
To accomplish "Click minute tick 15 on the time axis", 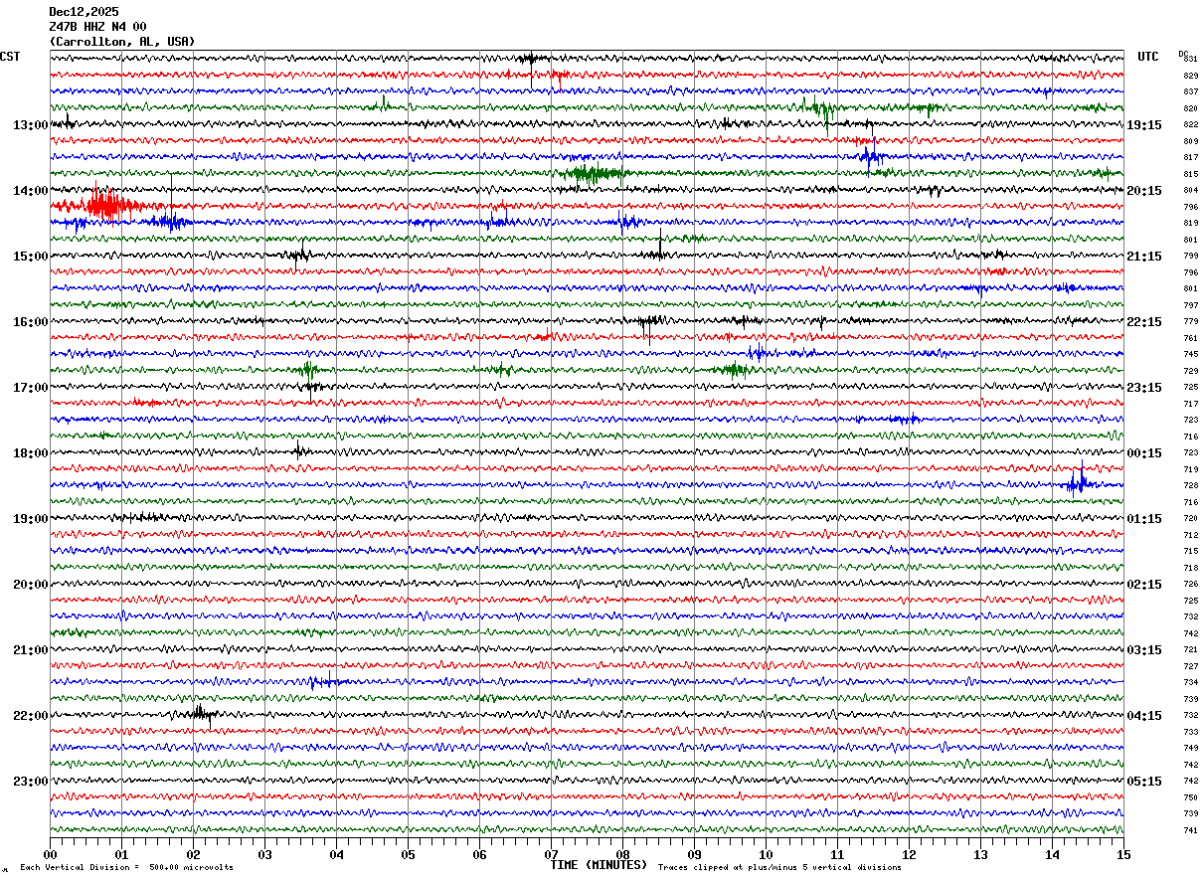I will pyautogui.click(x=1123, y=854).
